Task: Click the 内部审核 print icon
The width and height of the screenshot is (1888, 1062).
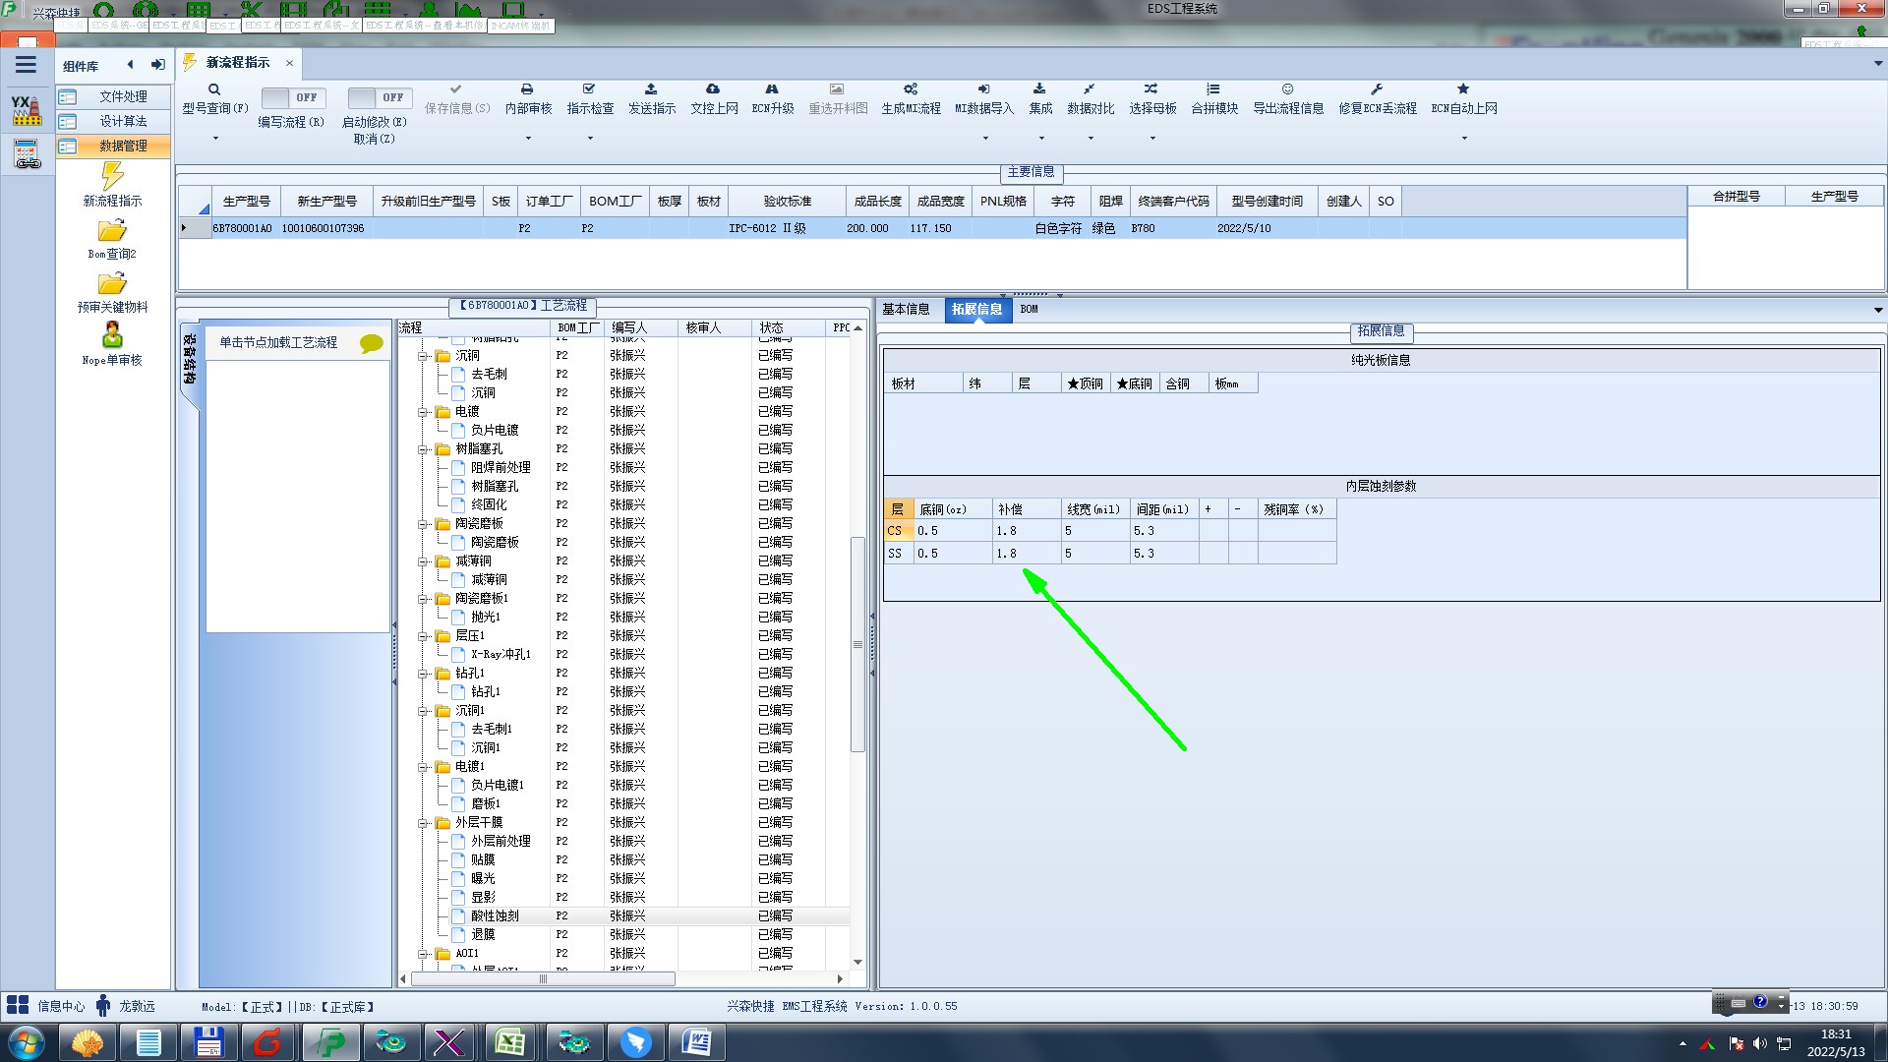Action: [527, 89]
